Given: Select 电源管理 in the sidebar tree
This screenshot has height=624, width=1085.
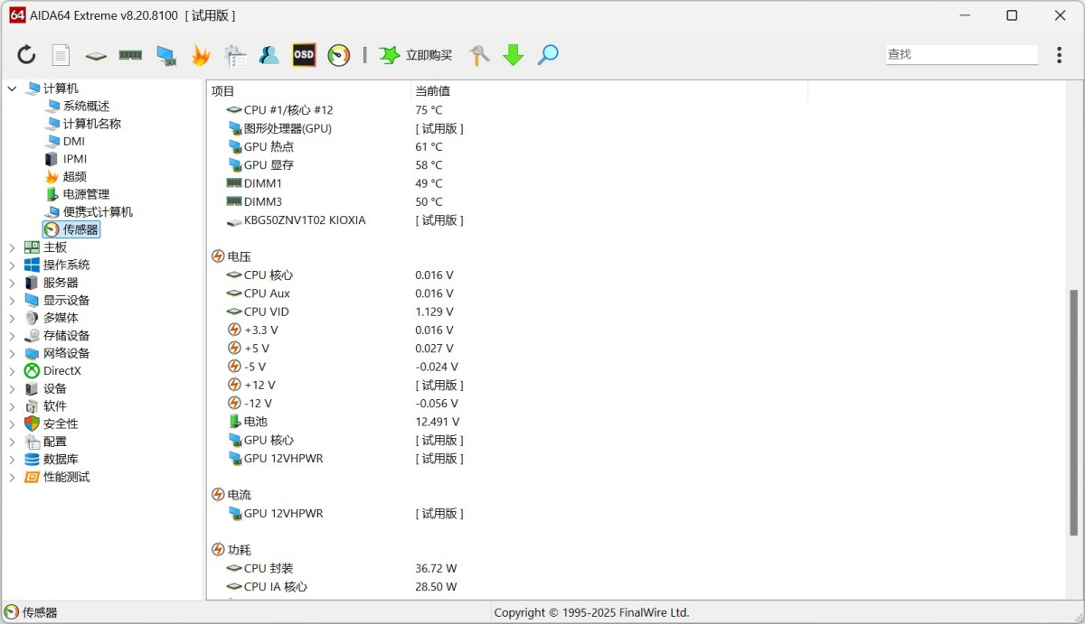Looking at the screenshot, I should (86, 194).
